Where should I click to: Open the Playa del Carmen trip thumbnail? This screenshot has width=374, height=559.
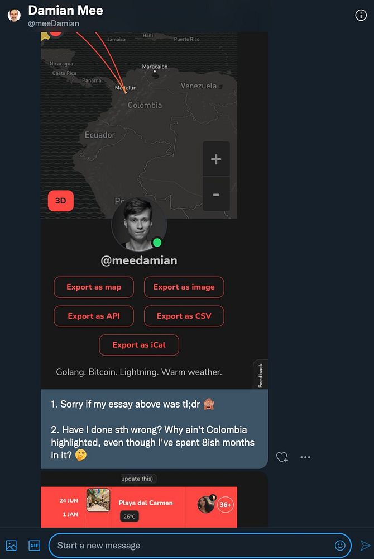pyautogui.click(x=98, y=500)
